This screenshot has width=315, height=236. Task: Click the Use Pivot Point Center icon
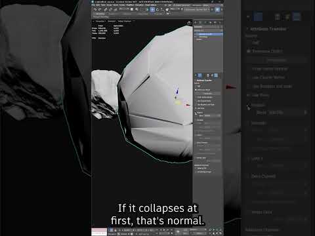click(182, 9)
